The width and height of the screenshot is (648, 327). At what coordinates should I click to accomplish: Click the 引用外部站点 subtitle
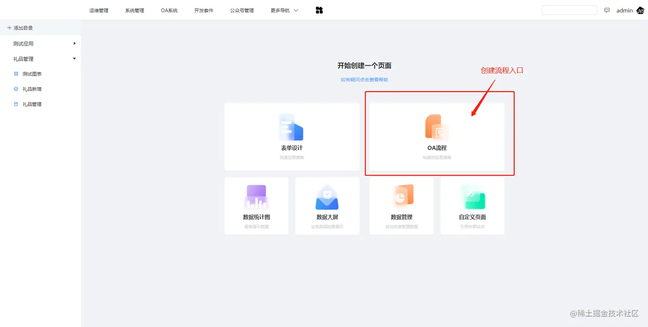click(472, 226)
